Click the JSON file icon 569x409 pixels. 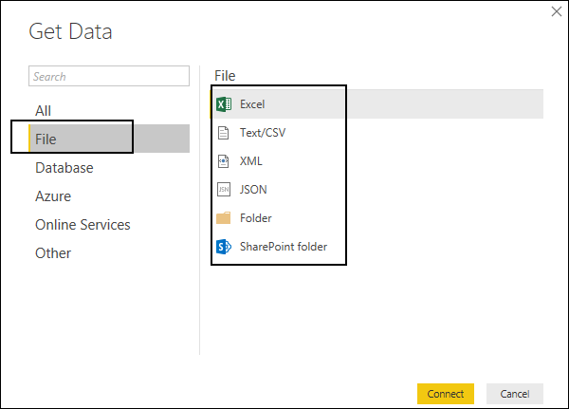[224, 190]
